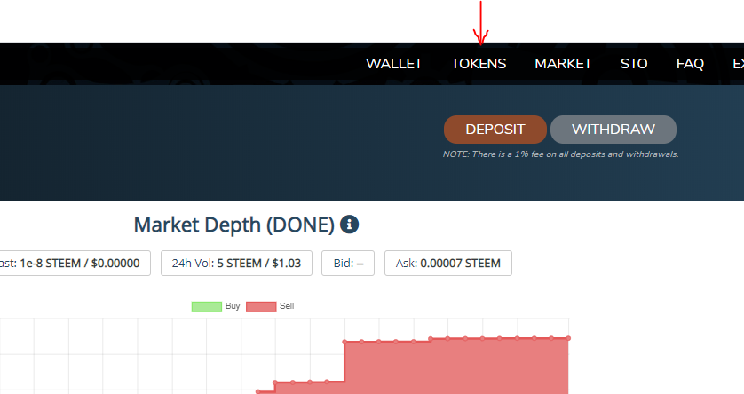Toggle the Sell series in chart legend
The image size is (744, 394).
(x=270, y=306)
